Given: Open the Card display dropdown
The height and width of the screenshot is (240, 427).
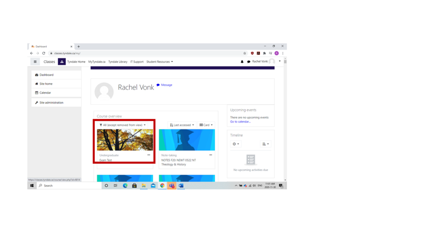Looking at the screenshot, I should coord(206,125).
